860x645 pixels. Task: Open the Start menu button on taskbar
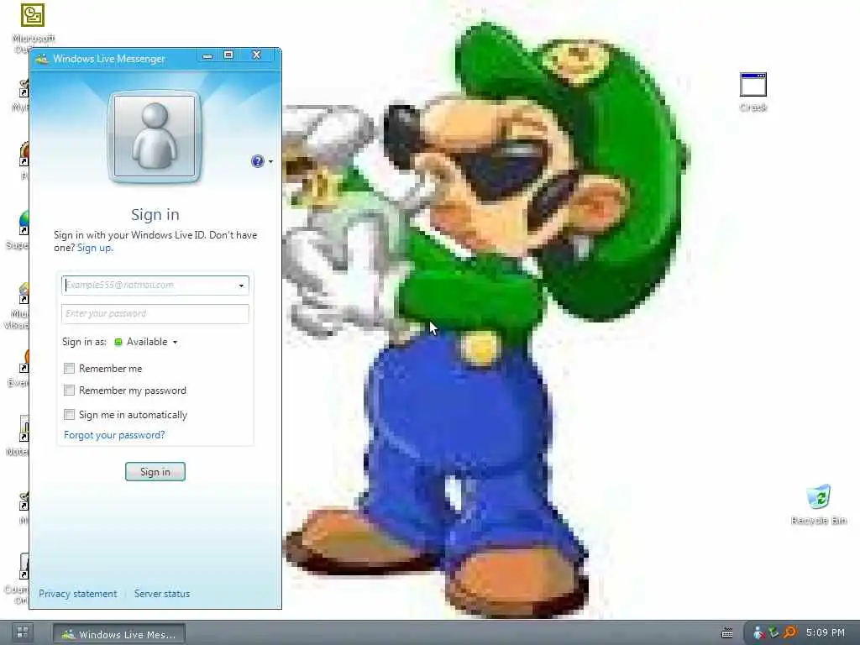[23, 632]
